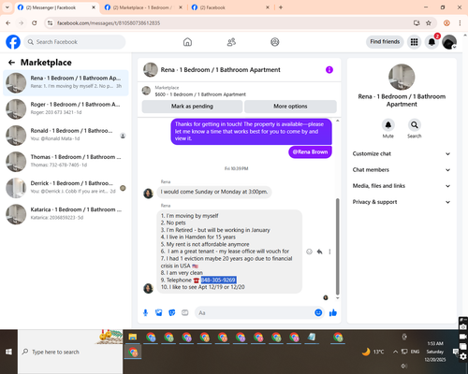
Task: Open Roger conversation in list
Action: [66, 109]
